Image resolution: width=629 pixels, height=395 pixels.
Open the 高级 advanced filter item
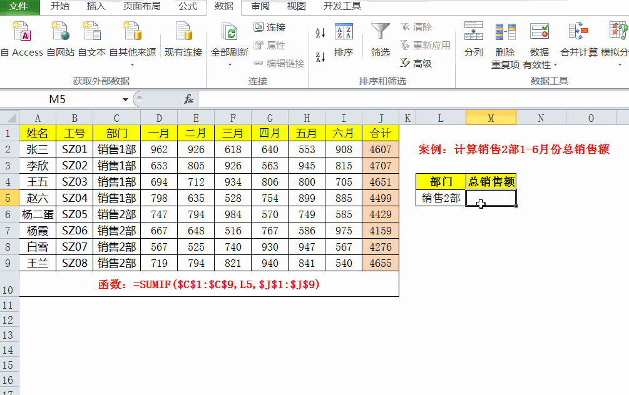(x=416, y=63)
